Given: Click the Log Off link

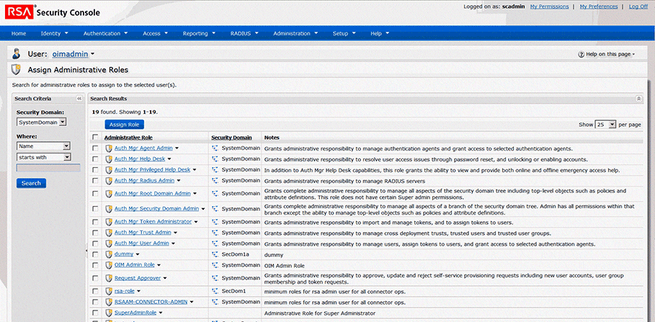Looking at the screenshot, I should tap(638, 6).
